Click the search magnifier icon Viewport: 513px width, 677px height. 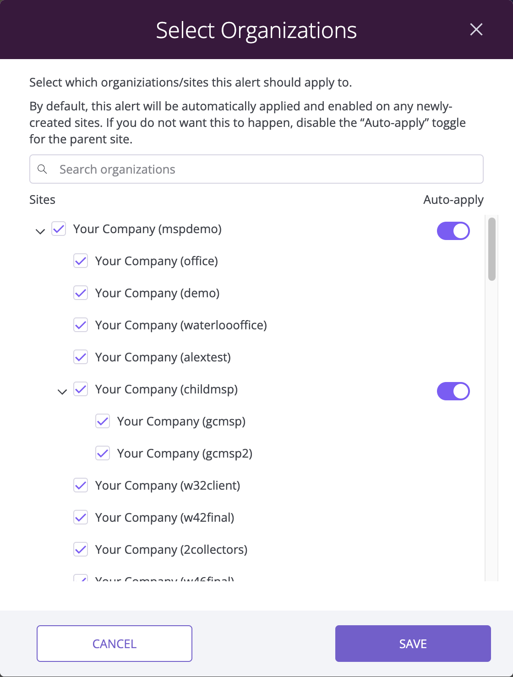43,169
